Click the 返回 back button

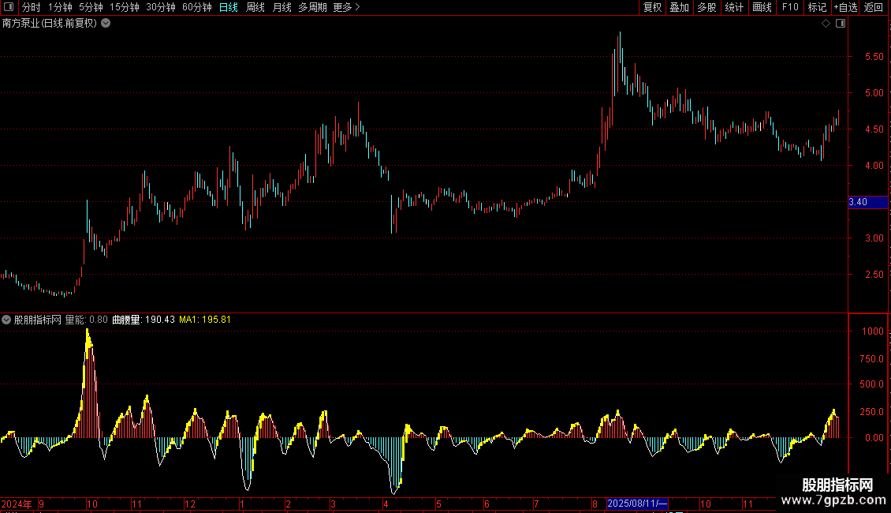click(874, 7)
